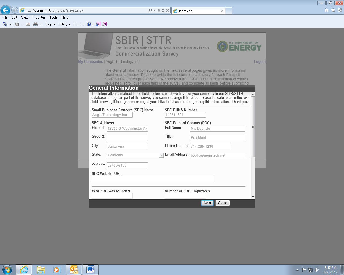Select the scnmaint3 browser tab
Image resolution: width=344 pixels, height=275 pixels.
(x=198, y=11)
